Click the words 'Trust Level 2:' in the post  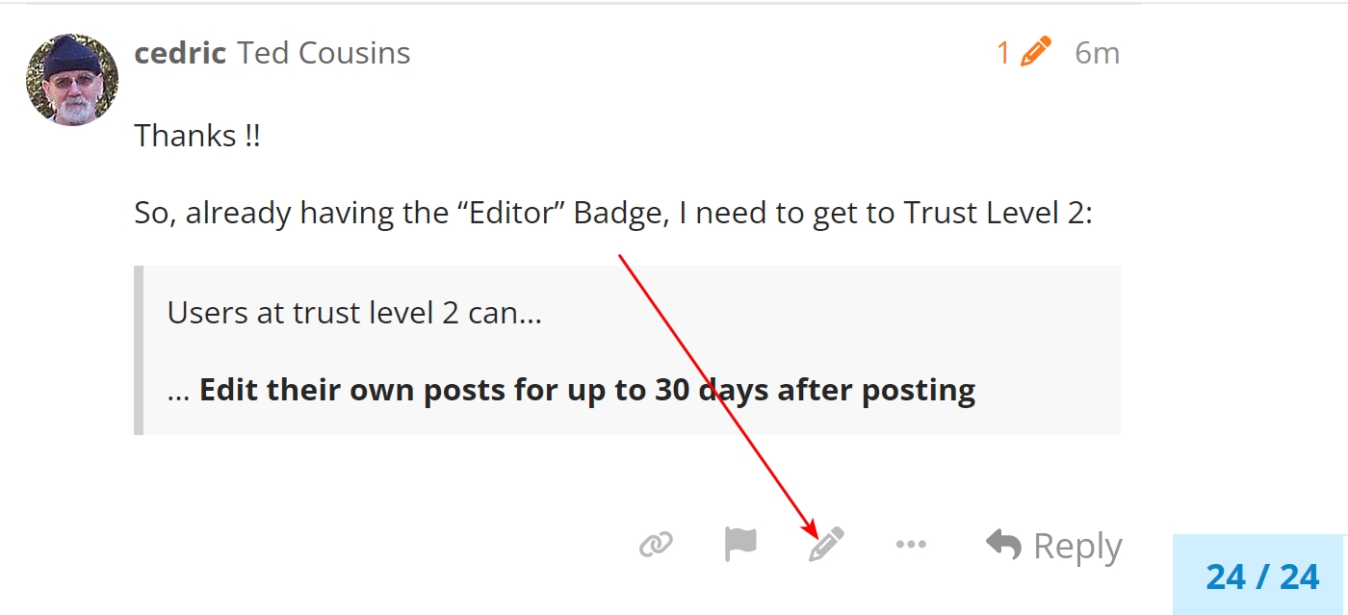(998, 214)
